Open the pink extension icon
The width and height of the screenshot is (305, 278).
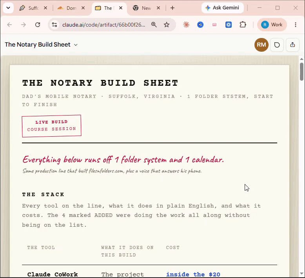pos(214,25)
